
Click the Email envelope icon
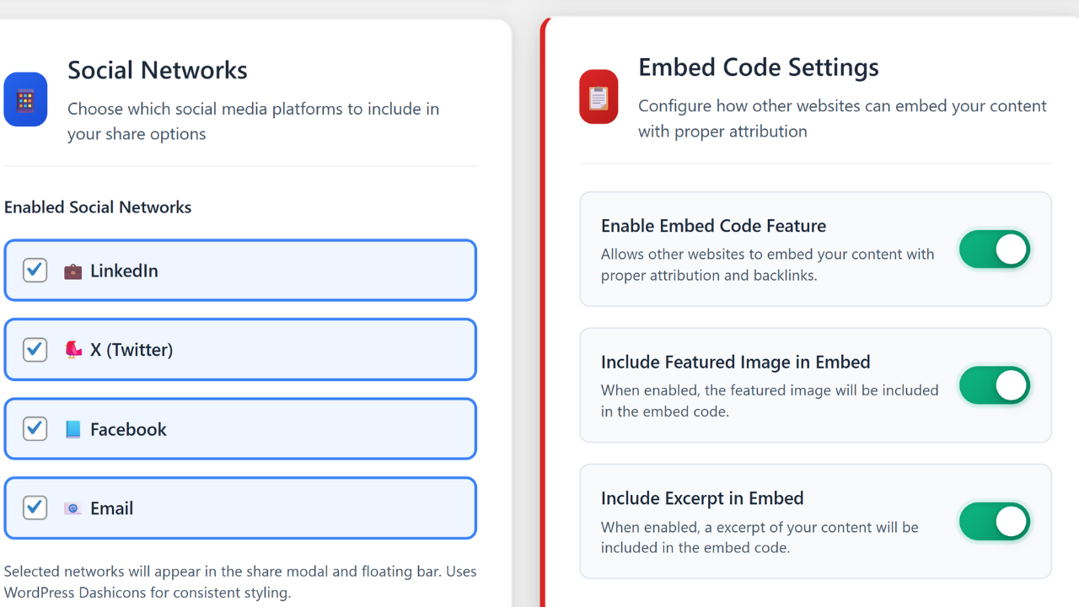pos(73,508)
